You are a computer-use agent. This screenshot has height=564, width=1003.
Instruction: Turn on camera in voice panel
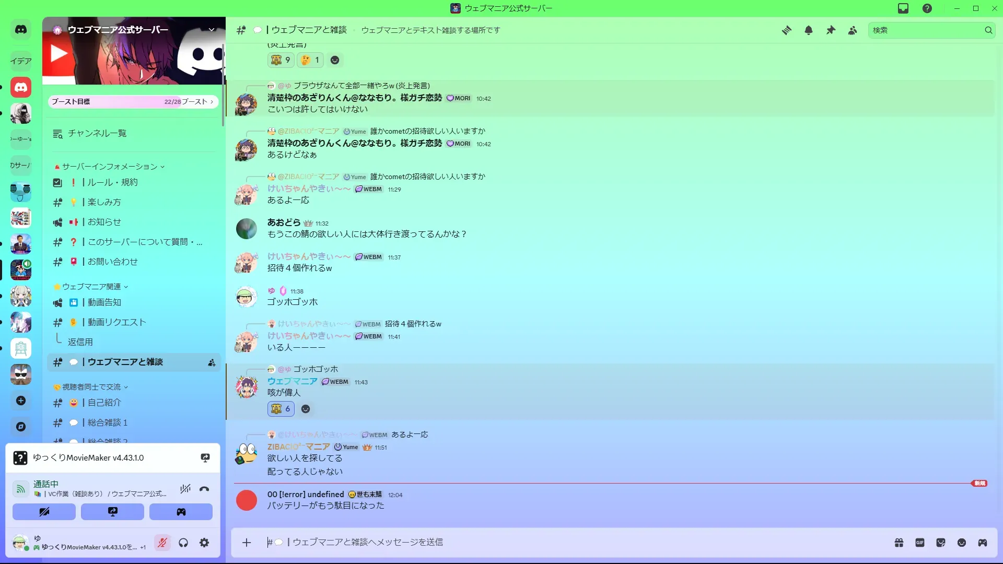(x=44, y=512)
